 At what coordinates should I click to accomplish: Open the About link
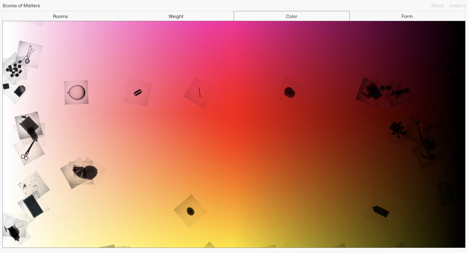coord(437,6)
